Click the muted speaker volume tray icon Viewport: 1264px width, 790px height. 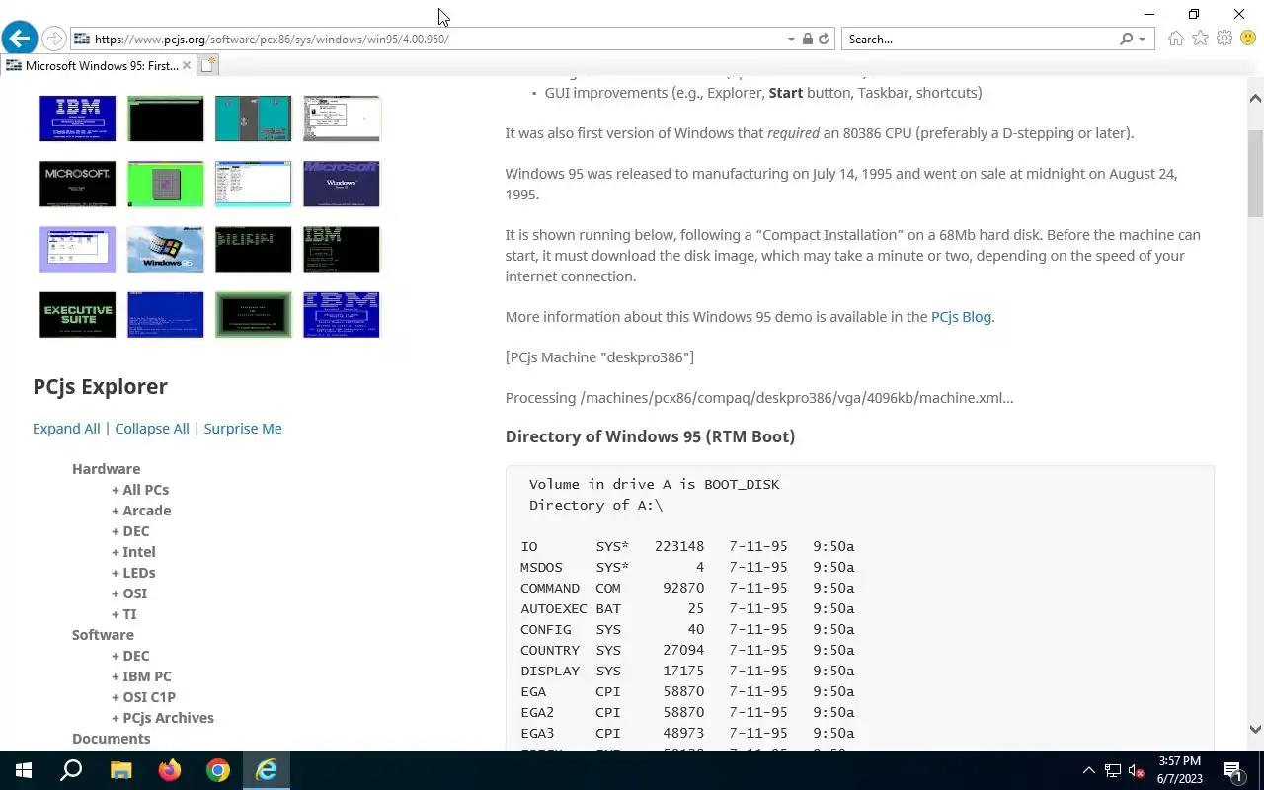pyautogui.click(x=1137, y=770)
